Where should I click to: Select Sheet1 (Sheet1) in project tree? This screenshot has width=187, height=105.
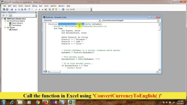coord(17,23)
